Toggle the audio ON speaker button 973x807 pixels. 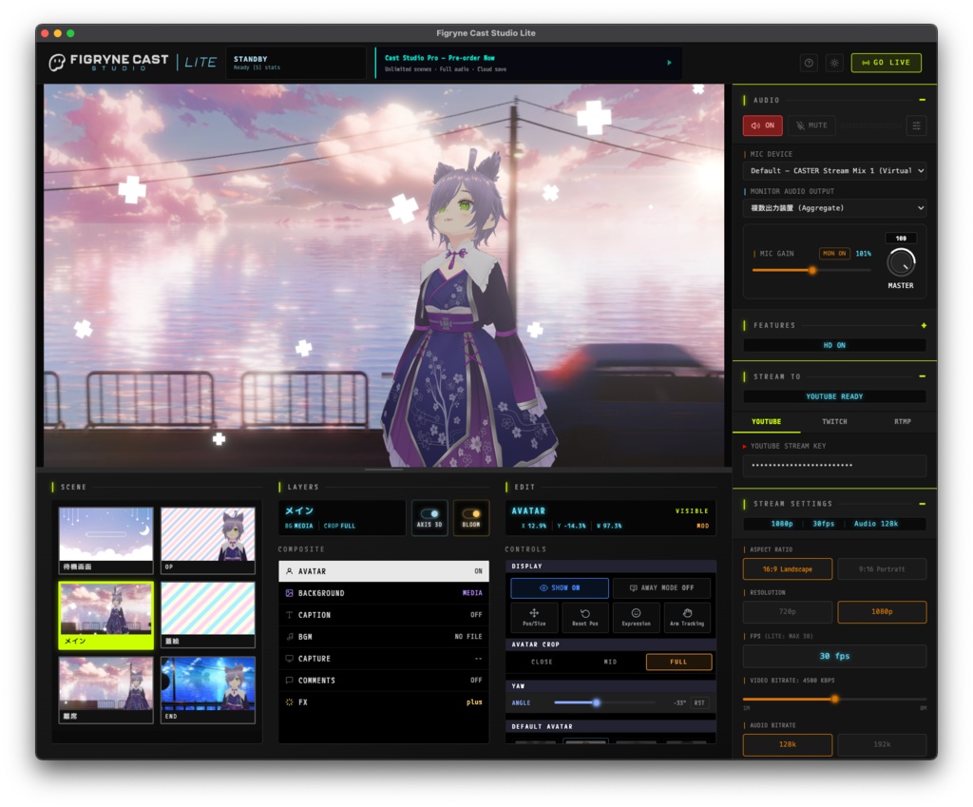pos(763,125)
